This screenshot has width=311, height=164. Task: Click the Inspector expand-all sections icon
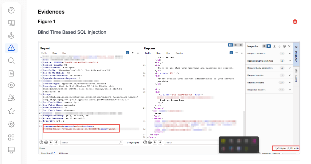[274, 46]
